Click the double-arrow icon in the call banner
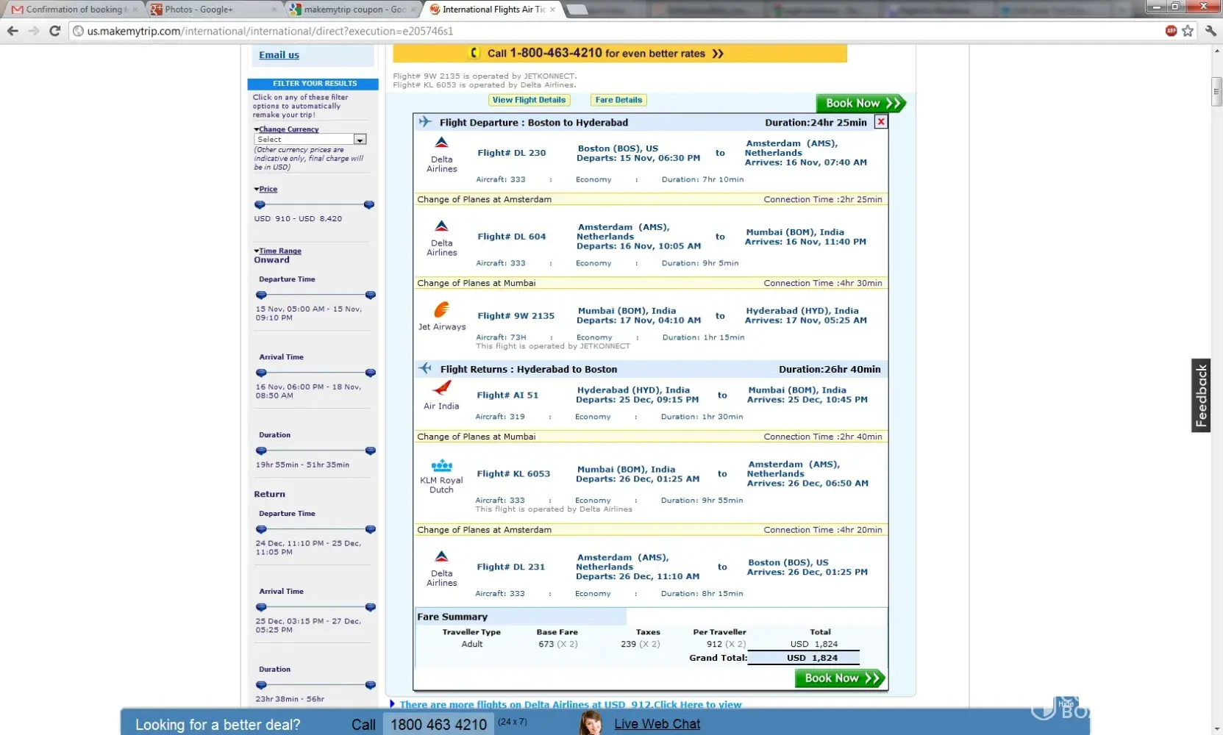 coord(718,54)
